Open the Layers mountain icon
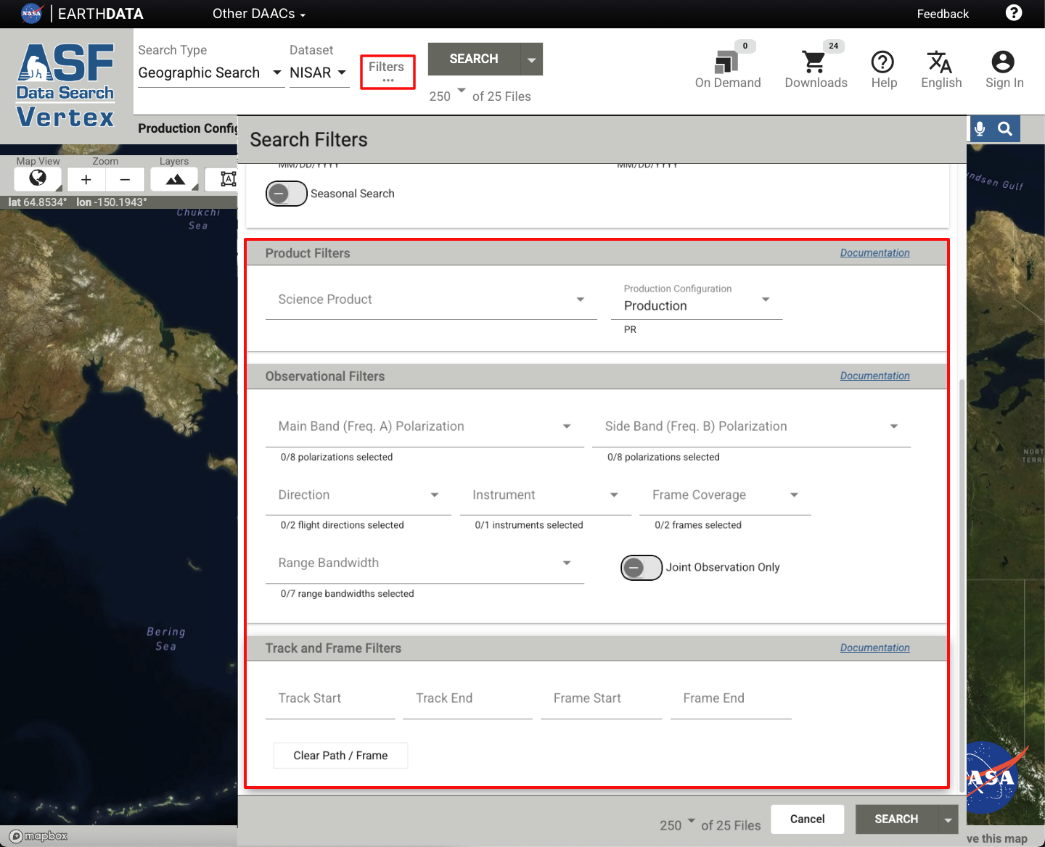Viewport: 1045px width, 847px height. point(175,179)
